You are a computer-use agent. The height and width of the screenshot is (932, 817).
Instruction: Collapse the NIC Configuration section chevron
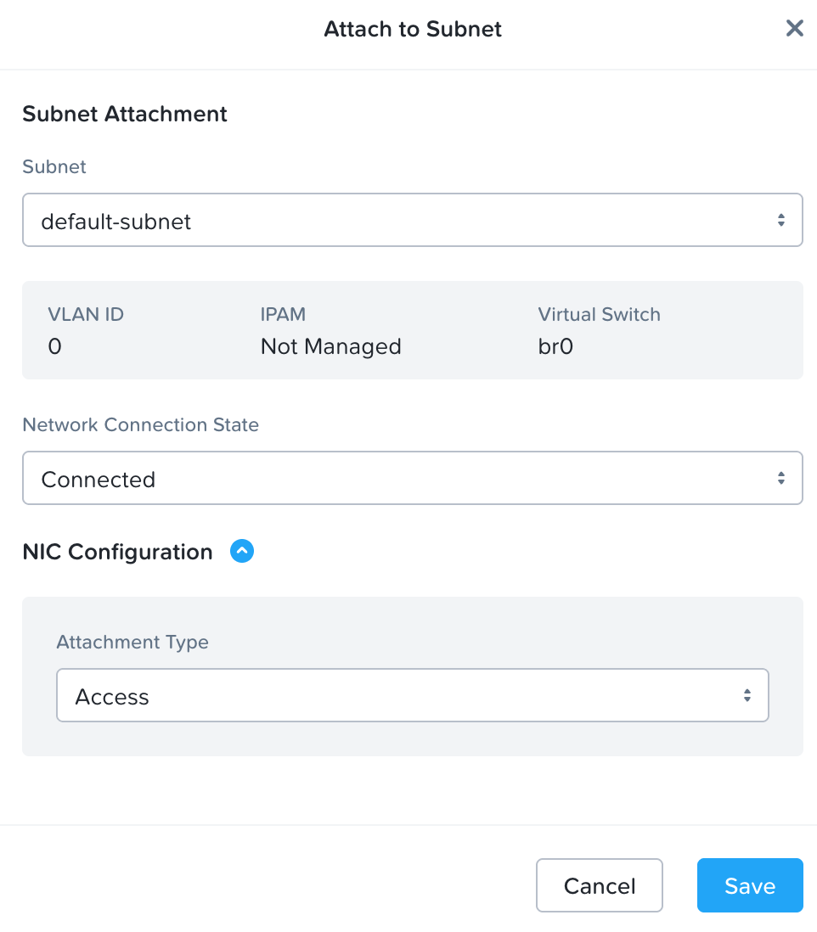point(242,552)
